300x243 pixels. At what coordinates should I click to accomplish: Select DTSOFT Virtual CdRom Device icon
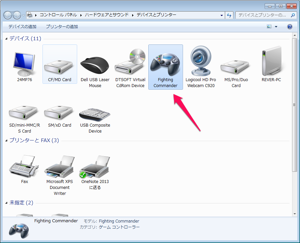pyautogui.click(x=130, y=62)
